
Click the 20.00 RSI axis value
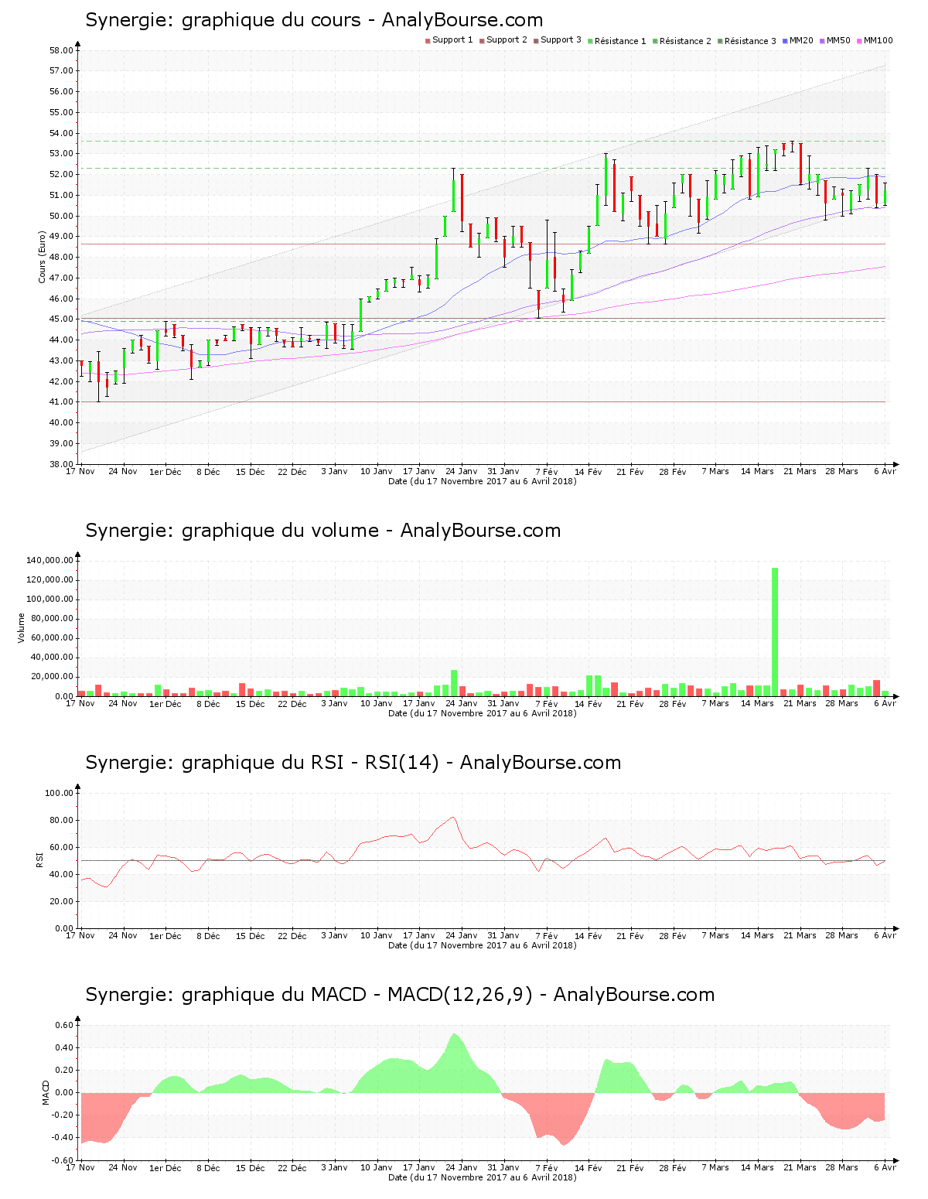[61, 901]
